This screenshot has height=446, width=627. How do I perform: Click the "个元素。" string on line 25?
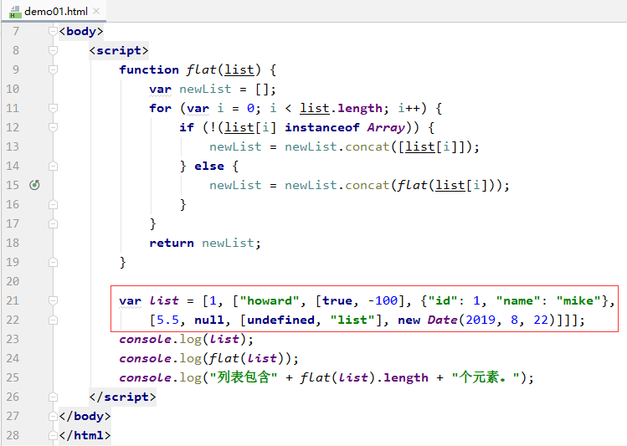point(486,377)
